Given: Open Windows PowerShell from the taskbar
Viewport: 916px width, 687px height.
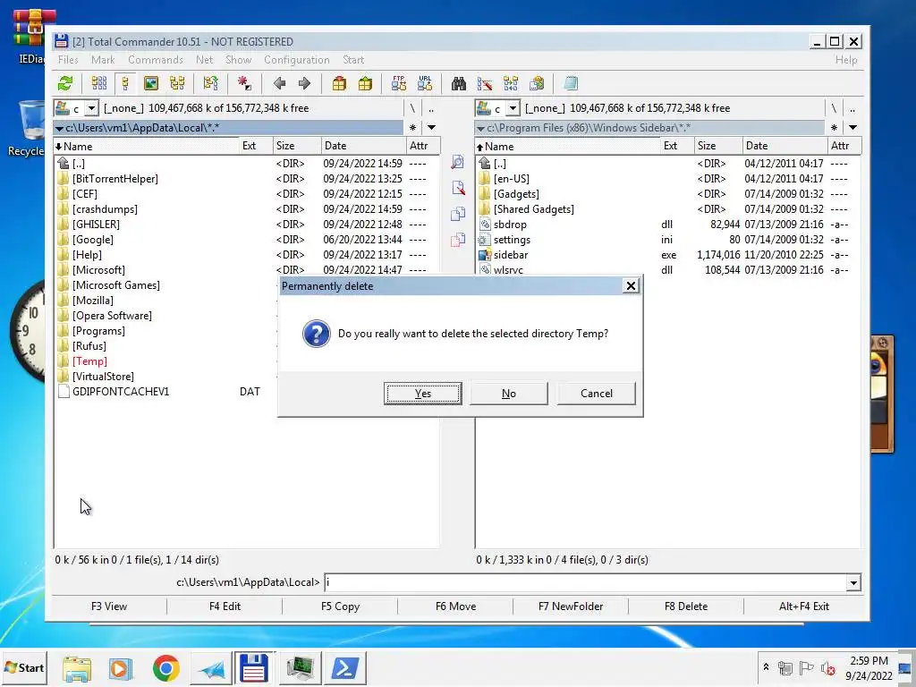Looking at the screenshot, I should pyautogui.click(x=344, y=668).
